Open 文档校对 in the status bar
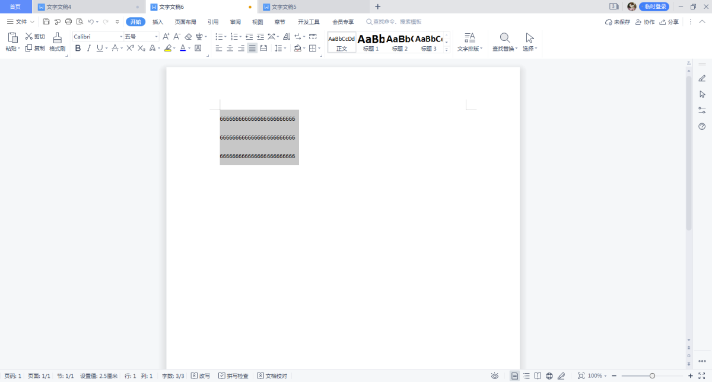712x382 pixels. [x=272, y=376]
